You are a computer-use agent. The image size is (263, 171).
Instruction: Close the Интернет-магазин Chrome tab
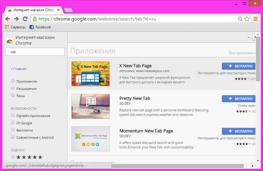[59, 10]
